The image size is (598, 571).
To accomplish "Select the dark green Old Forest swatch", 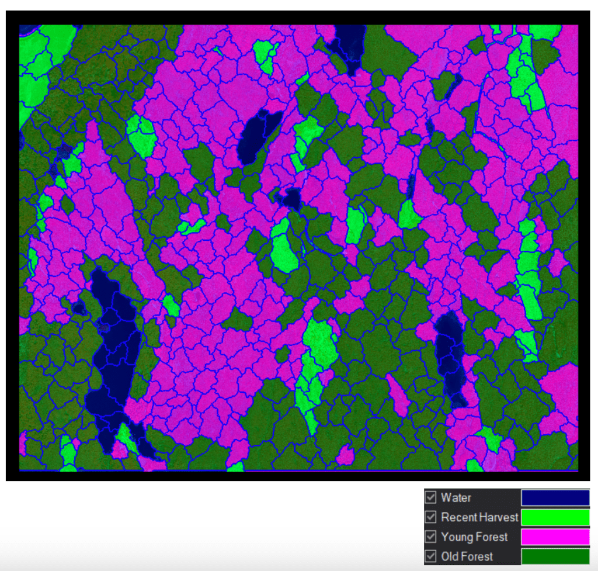I will coord(555,556).
